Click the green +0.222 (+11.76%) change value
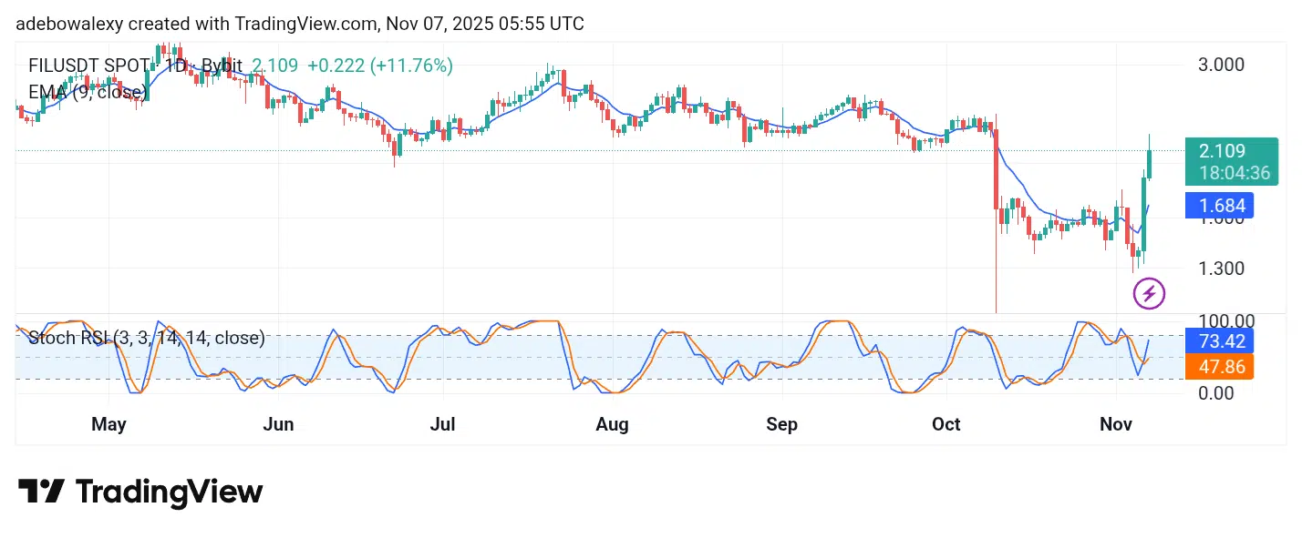1302x538 pixels. [379, 66]
